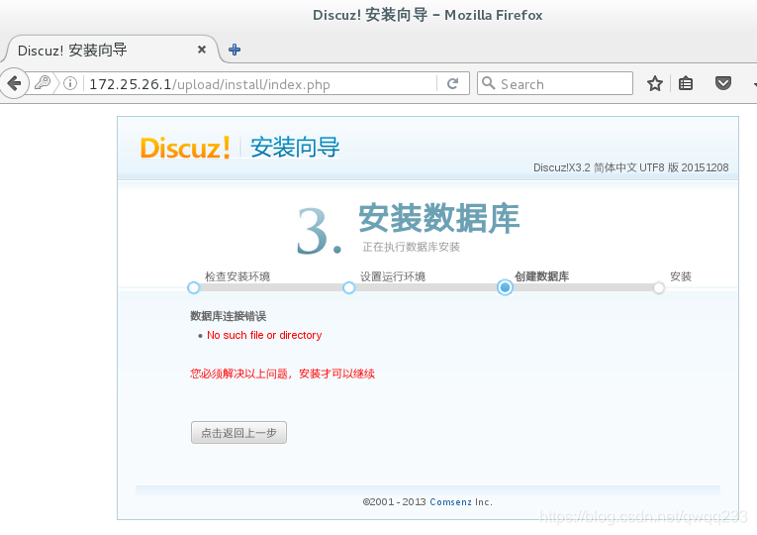Go back using the Firefox back arrow
This screenshot has width=757, height=535.
pos(14,83)
